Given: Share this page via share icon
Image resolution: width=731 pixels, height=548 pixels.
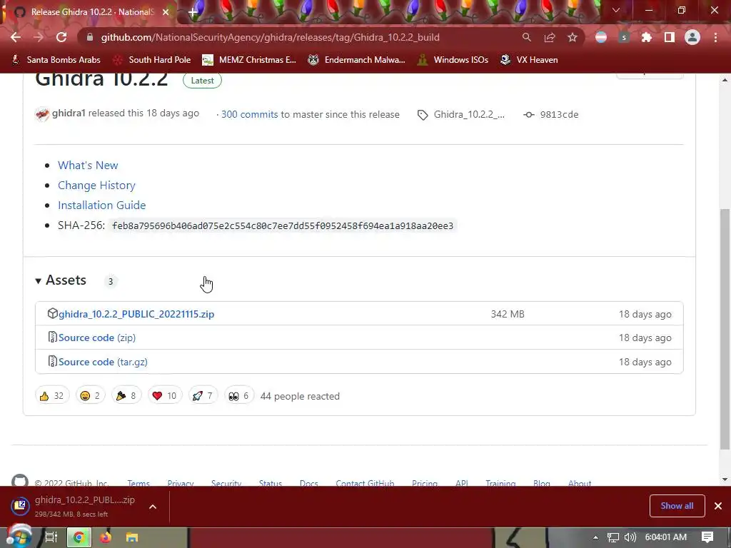Looking at the screenshot, I should [550, 37].
